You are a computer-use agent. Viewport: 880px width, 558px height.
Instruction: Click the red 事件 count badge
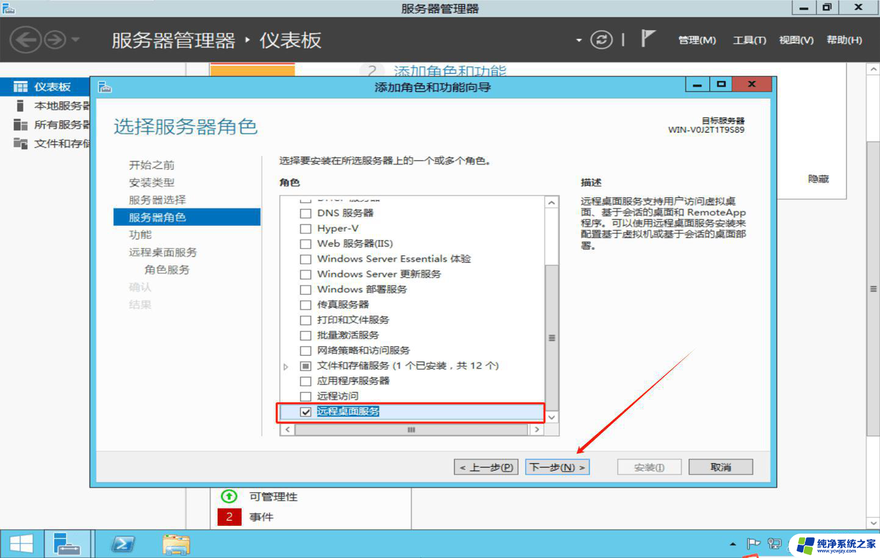tap(229, 517)
